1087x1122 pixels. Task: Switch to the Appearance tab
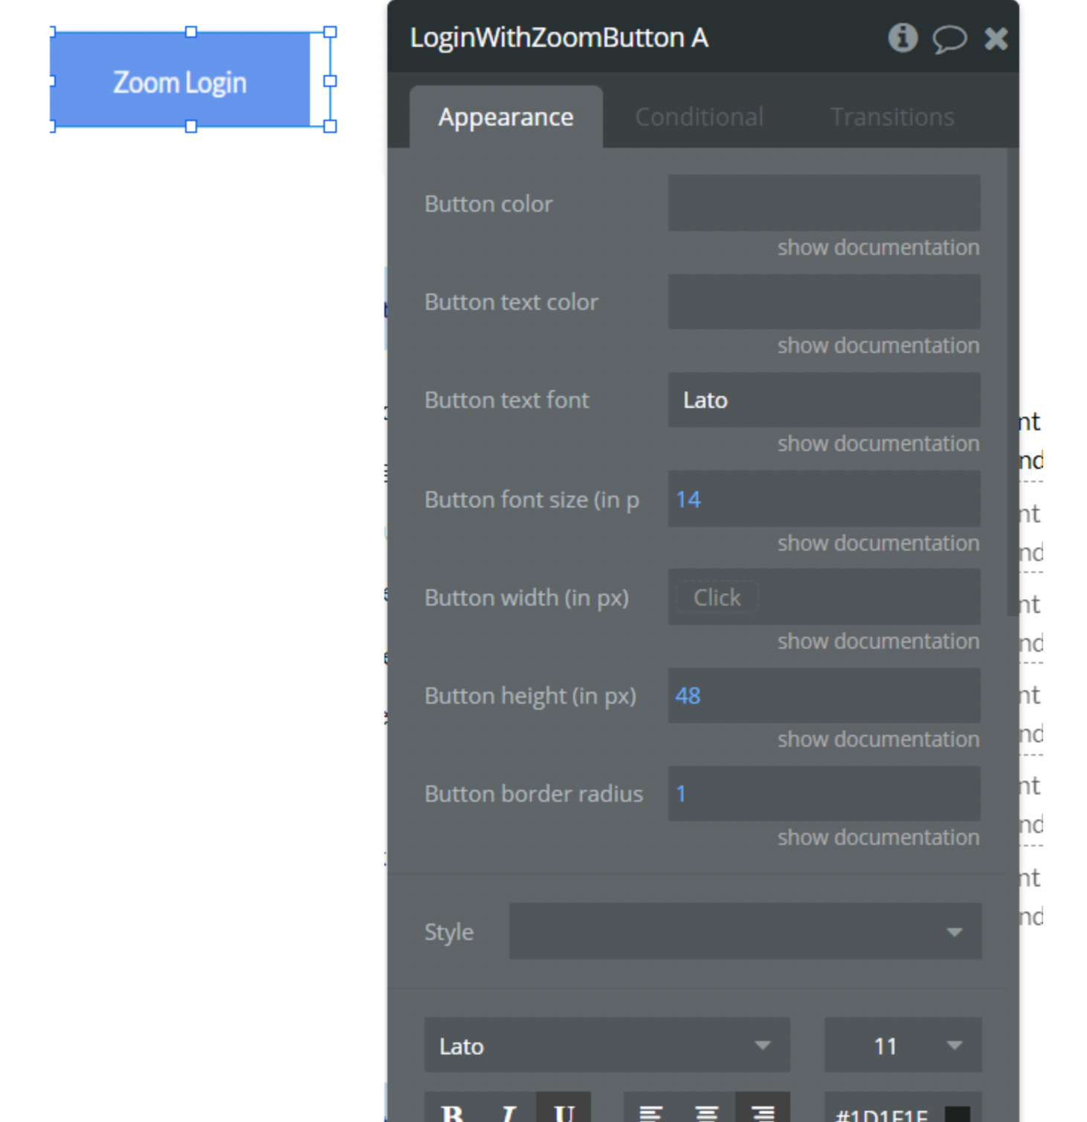pyautogui.click(x=506, y=117)
